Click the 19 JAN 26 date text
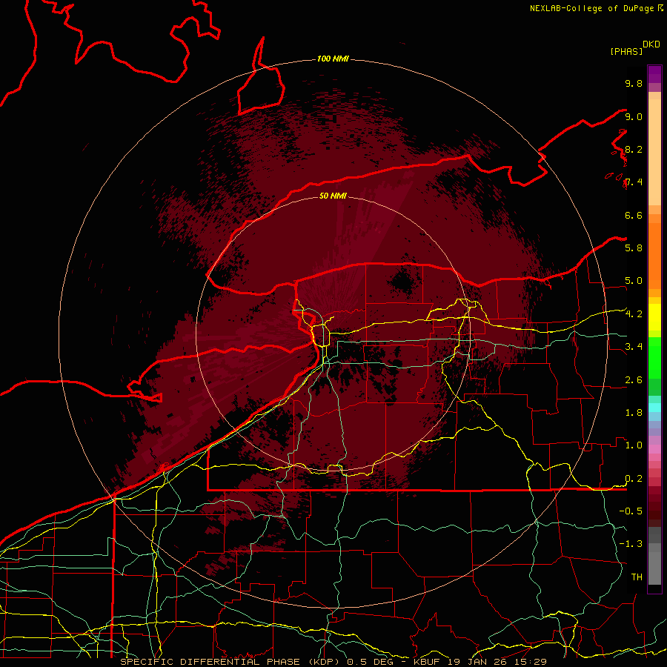Viewport: 667px width, 667px height. click(478, 662)
